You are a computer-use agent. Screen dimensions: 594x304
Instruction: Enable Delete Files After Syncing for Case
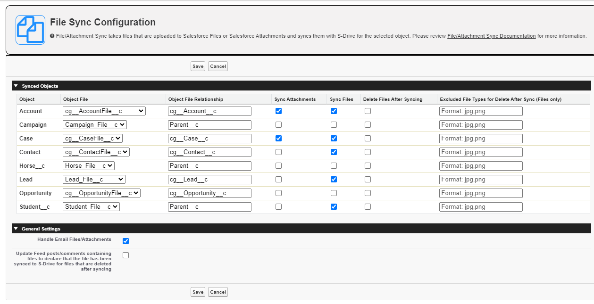[368, 139]
